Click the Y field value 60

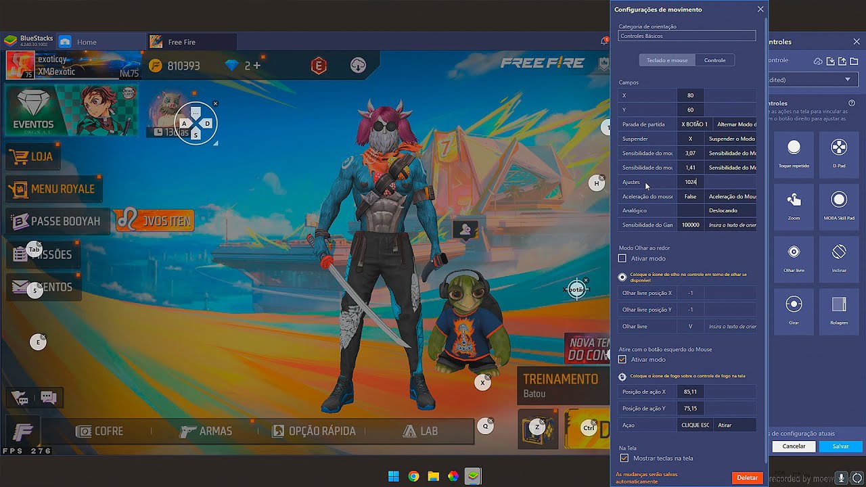[690, 110]
